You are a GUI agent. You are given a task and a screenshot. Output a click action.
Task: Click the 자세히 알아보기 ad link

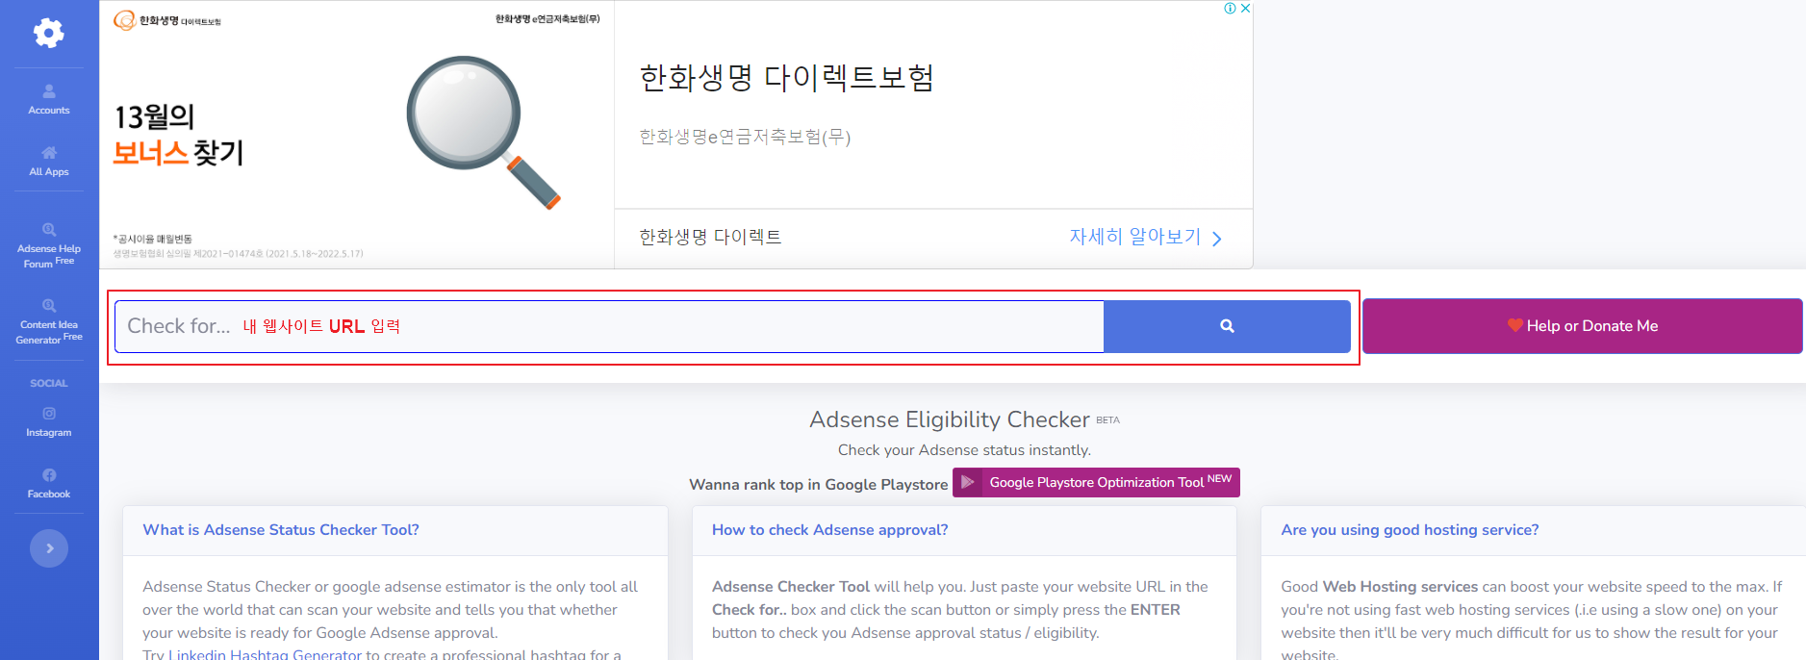pyautogui.click(x=1135, y=237)
